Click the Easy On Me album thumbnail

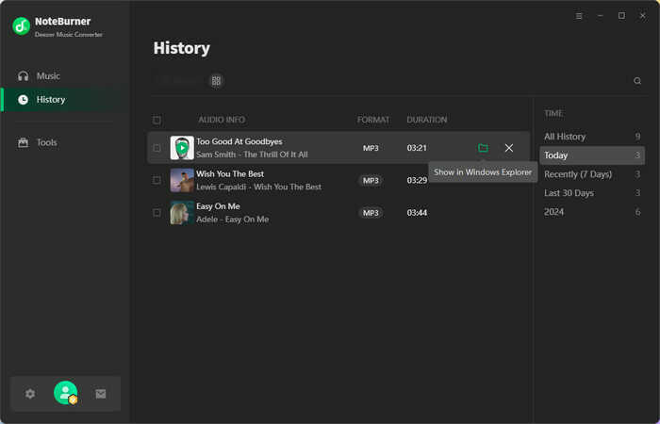182,213
